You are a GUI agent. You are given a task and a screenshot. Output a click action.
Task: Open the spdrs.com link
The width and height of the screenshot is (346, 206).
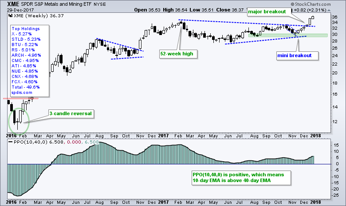tap(22, 93)
